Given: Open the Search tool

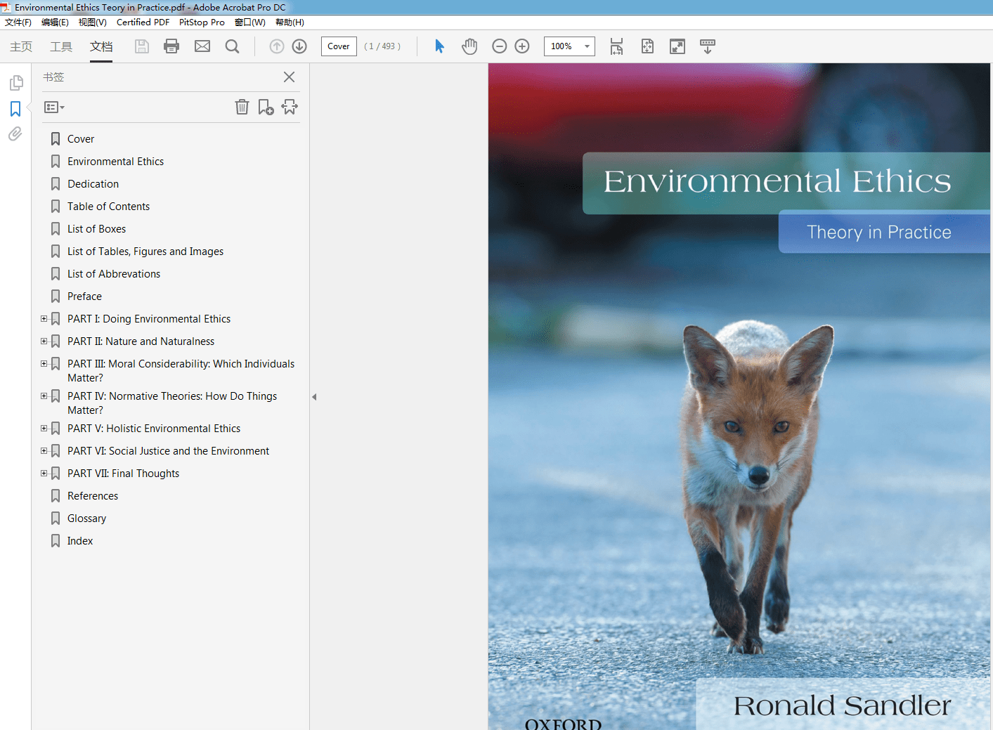Looking at the screenshot, I should point(232,46).
